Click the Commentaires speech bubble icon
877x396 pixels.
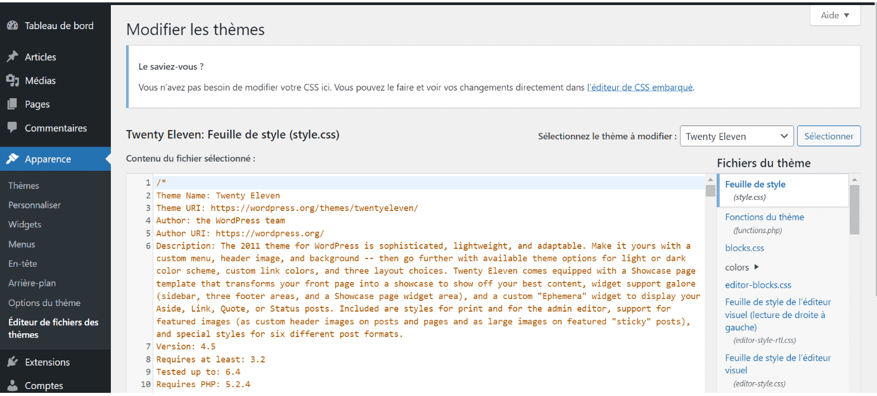[x=12, y=128]
